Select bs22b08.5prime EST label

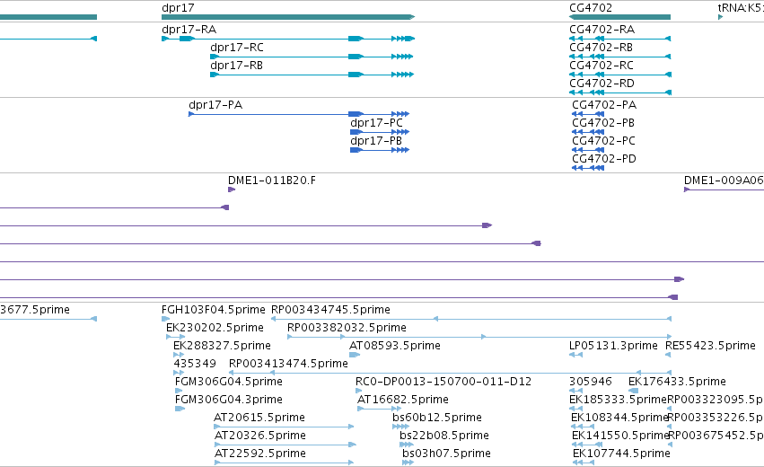point(444,436)
